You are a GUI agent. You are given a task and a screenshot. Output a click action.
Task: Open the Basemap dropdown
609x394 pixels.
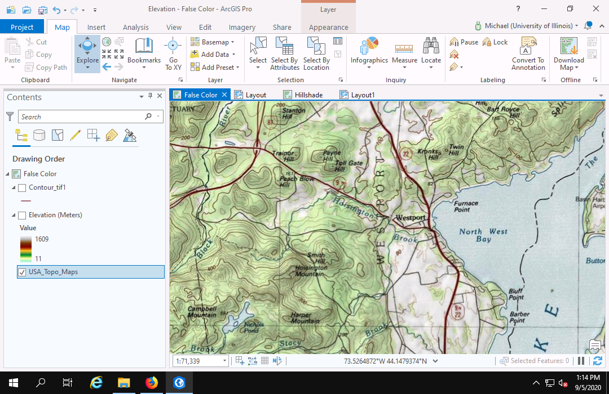(212, 42)
